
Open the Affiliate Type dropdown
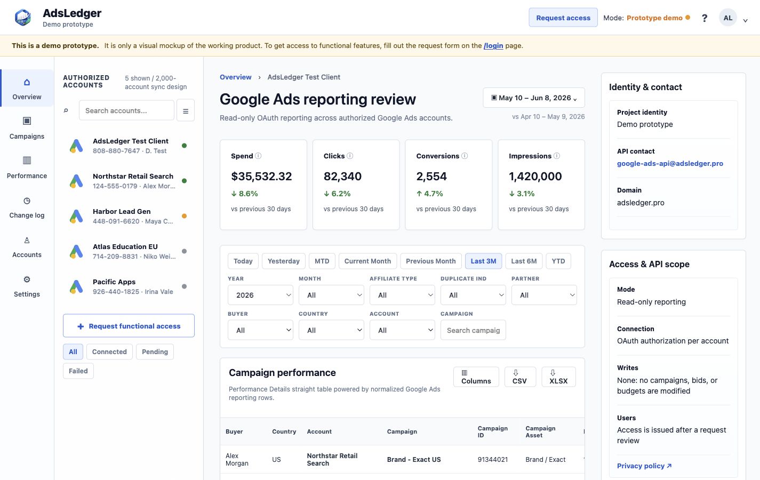[403, 295]
